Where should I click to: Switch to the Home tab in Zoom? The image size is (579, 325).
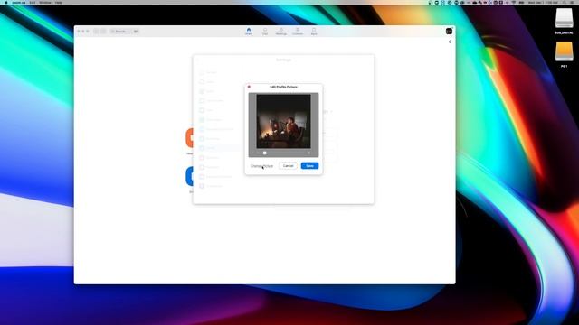(249, 32)
